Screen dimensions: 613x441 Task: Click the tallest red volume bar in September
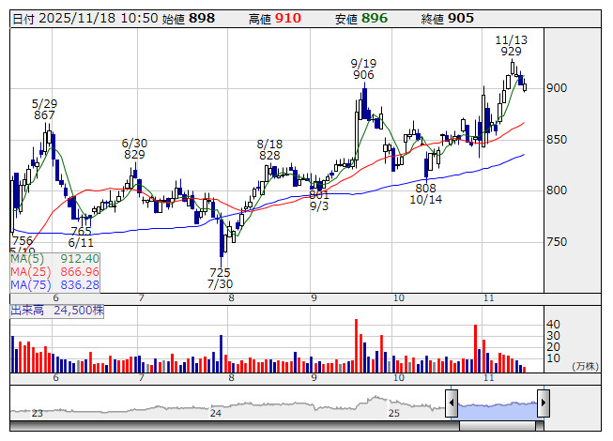pos(357,345)
